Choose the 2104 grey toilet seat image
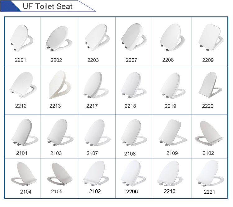 tap(24, 174)
